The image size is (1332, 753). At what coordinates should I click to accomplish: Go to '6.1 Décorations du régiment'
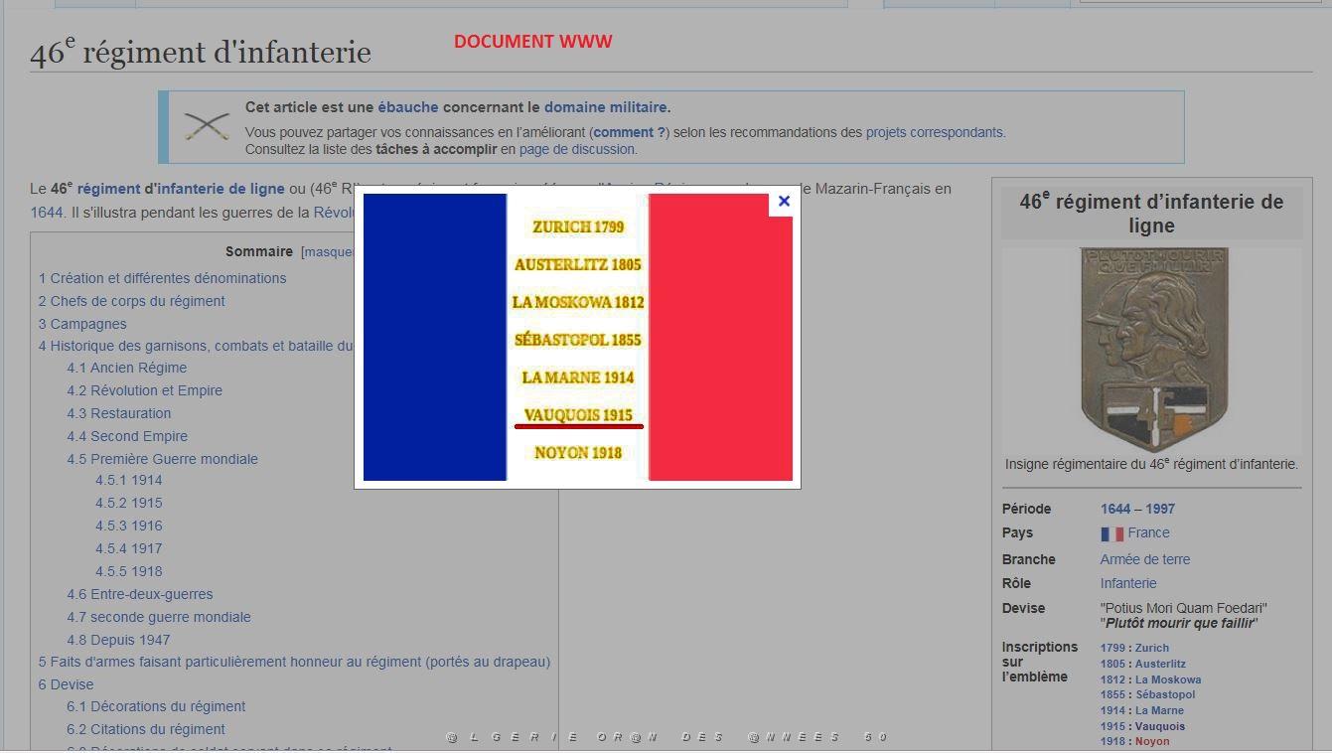click(x=156, y=706)
